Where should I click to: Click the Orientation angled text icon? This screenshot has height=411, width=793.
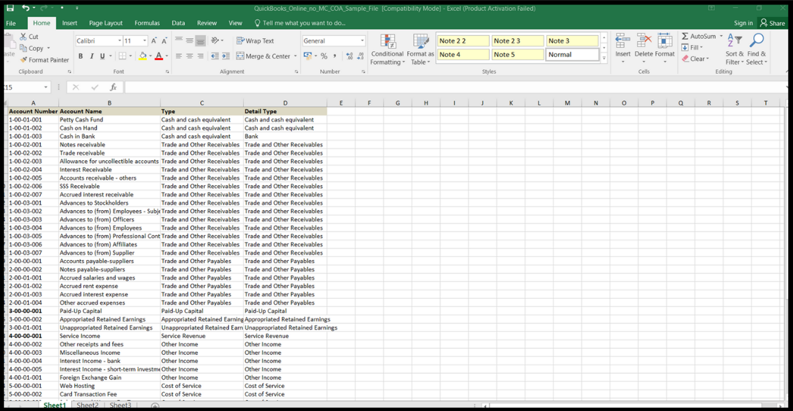pos(215,40)
